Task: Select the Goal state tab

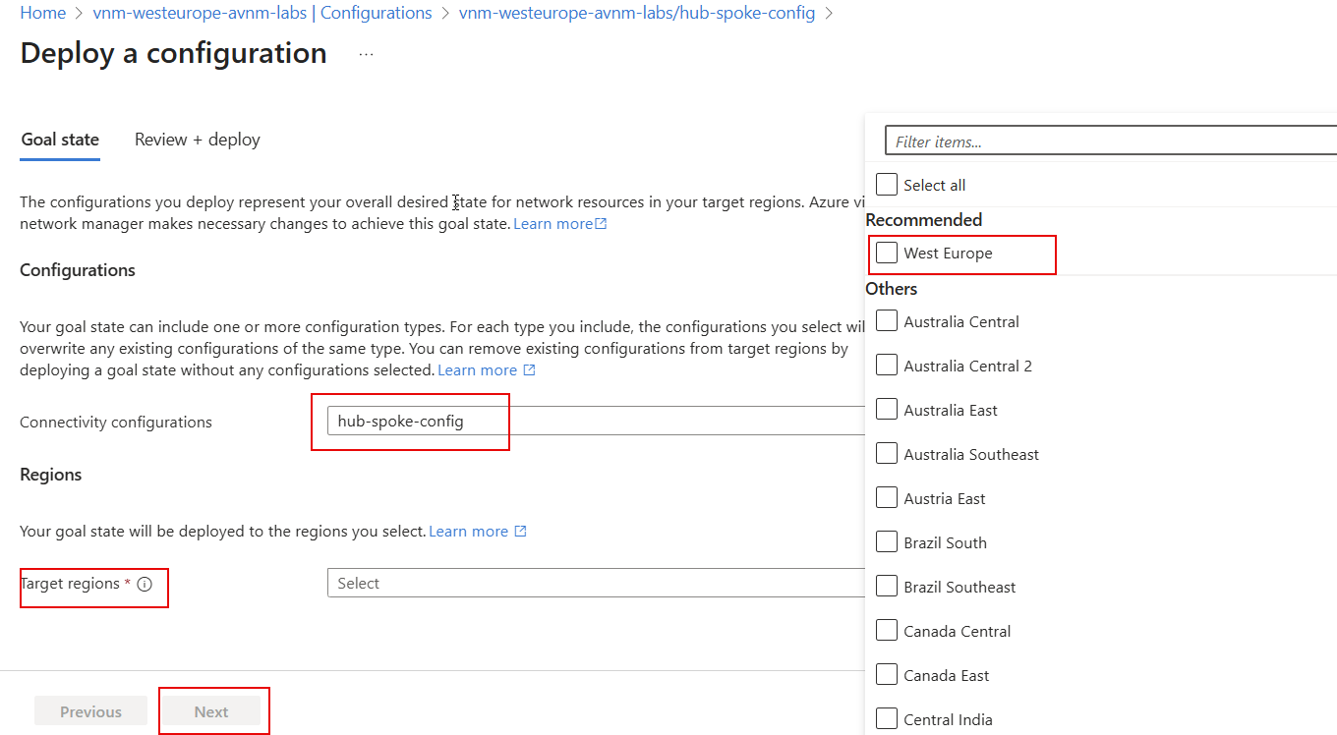Action: click(x=59, y=139)
